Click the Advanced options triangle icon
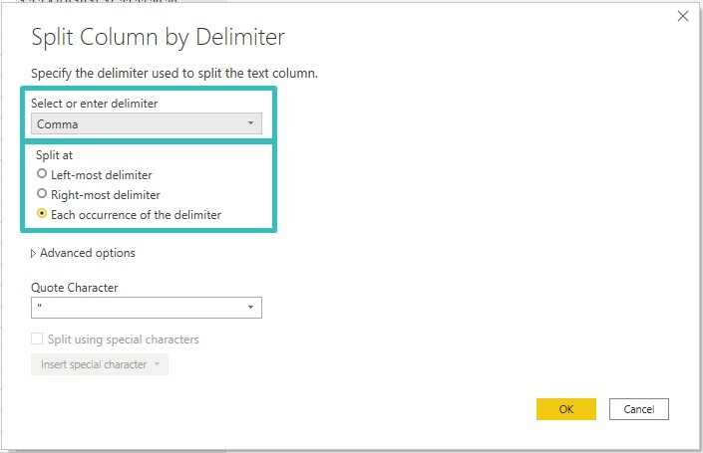Screen dimensions: 703x453 coord(33,254)
